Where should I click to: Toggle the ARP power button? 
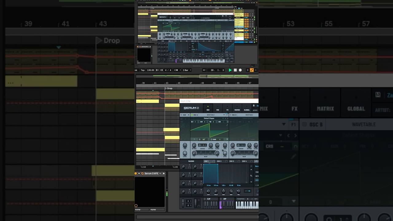pyautogui.click(x=221, y=199)
